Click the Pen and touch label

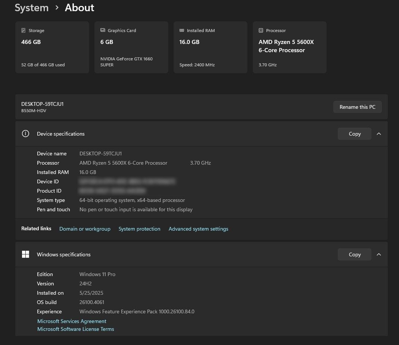53,209
